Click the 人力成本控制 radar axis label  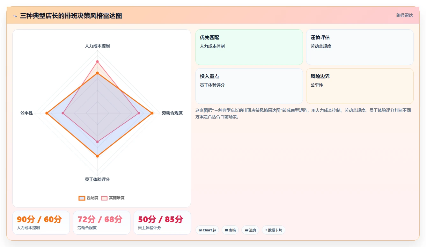pyautogui.click(x=98, y=46)
